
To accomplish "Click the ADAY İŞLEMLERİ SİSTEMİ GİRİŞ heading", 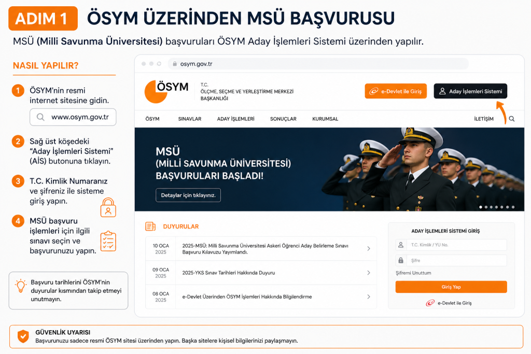I will tap(445, 231).
